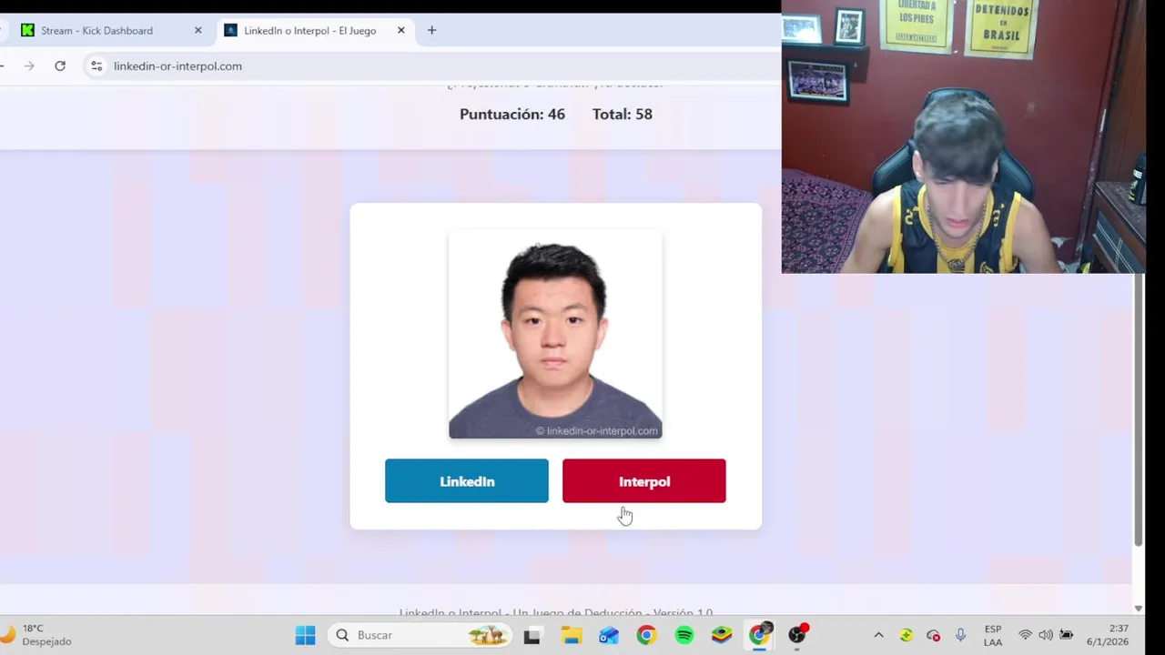
Task: Click the blue LinkedIn answer button
Action: click(x=467, y=480)
